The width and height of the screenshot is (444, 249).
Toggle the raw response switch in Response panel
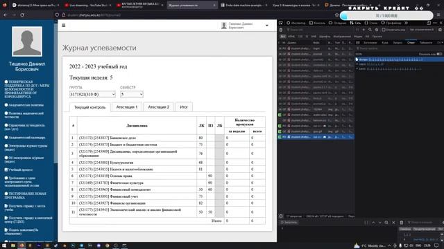tap(439, 54)
